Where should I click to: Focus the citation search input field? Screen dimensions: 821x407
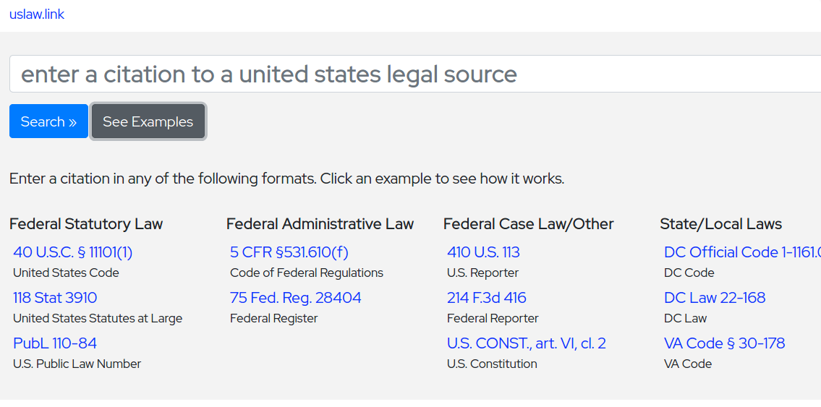[x=412, y=74]
